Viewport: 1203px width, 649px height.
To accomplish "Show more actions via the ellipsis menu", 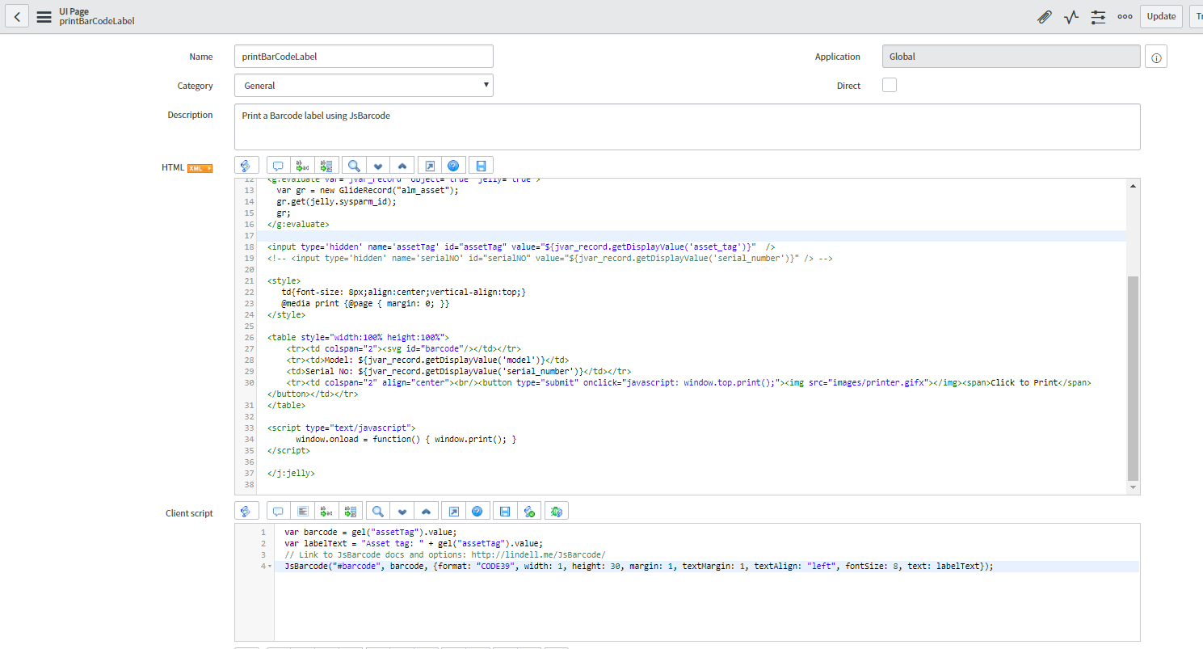I will coord(1125,16).
